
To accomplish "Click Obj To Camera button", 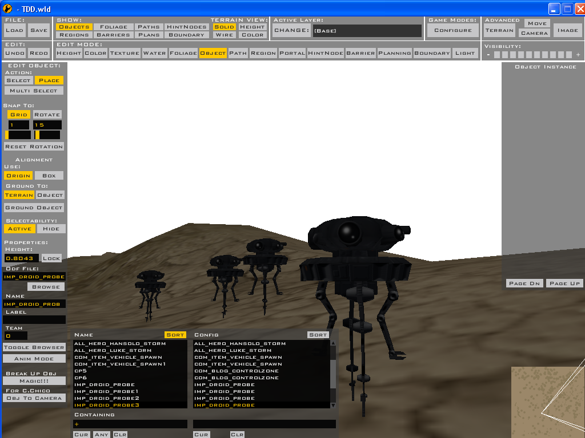I will [34, 398].
